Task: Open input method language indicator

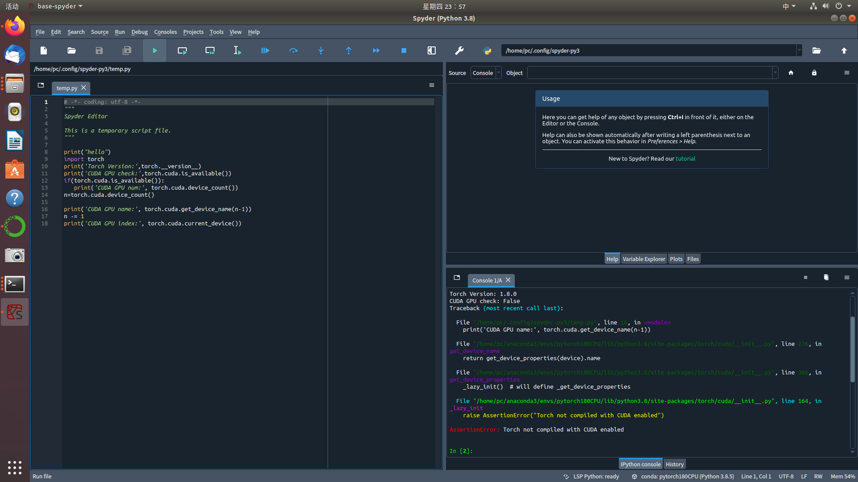Action: [x=789, y=6]
